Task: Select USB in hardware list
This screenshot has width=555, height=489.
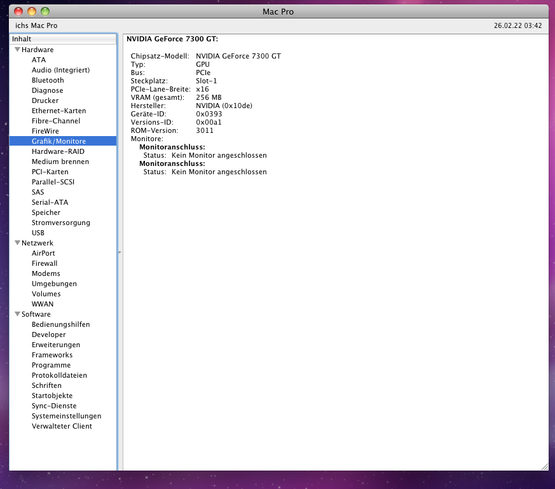Action: pos(38,233)
